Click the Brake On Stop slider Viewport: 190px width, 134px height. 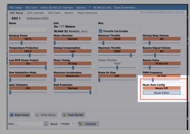[117, 80]
